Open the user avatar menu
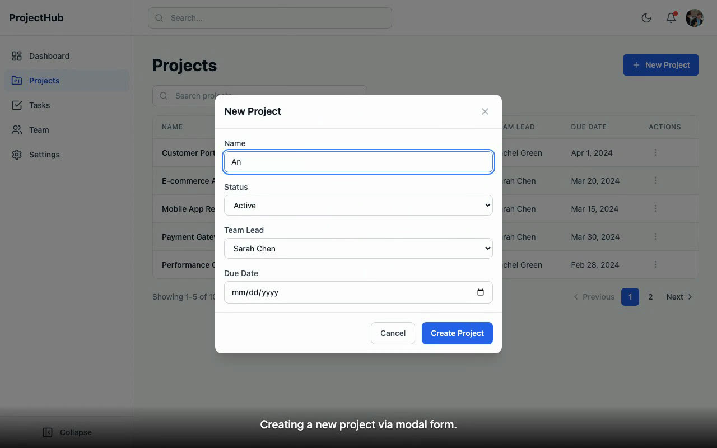Image resolution: width=717 pixels, height=448 pixels. pyautogui.click(x=695, y=18)
